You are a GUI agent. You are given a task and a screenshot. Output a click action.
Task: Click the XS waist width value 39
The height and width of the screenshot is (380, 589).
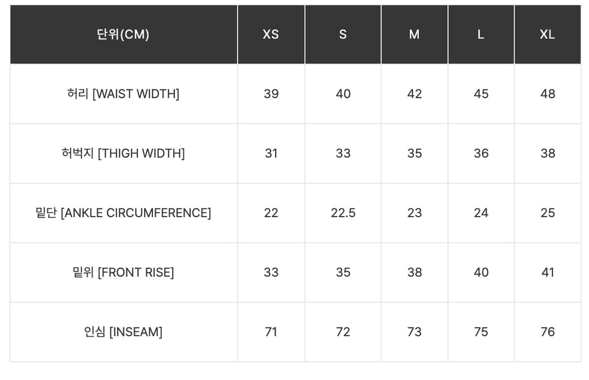tap(271, 94)
